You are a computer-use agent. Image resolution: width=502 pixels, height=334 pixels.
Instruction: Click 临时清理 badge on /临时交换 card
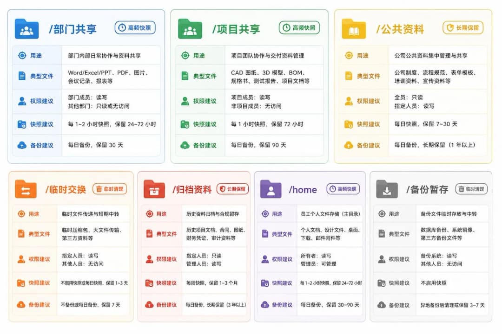[x=110, y=189]
